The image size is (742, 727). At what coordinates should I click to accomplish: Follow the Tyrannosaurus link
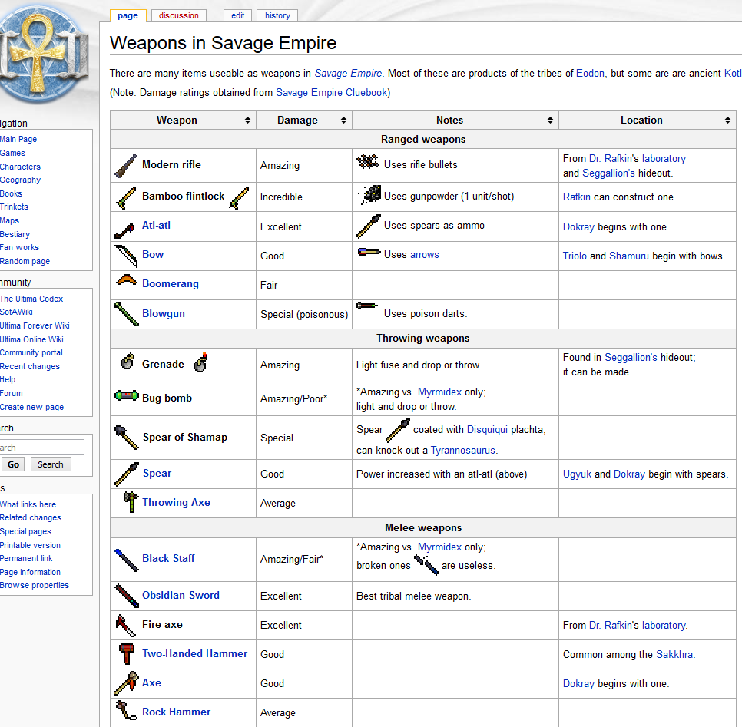(463, 451)
